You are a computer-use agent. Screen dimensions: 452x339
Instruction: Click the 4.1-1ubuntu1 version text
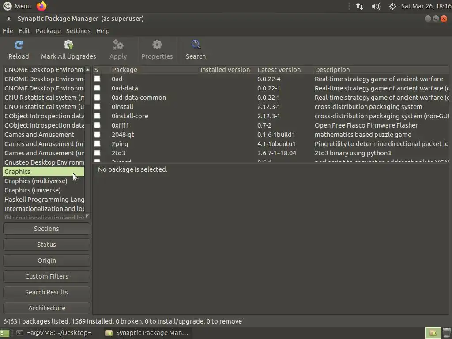pos(276,144)
